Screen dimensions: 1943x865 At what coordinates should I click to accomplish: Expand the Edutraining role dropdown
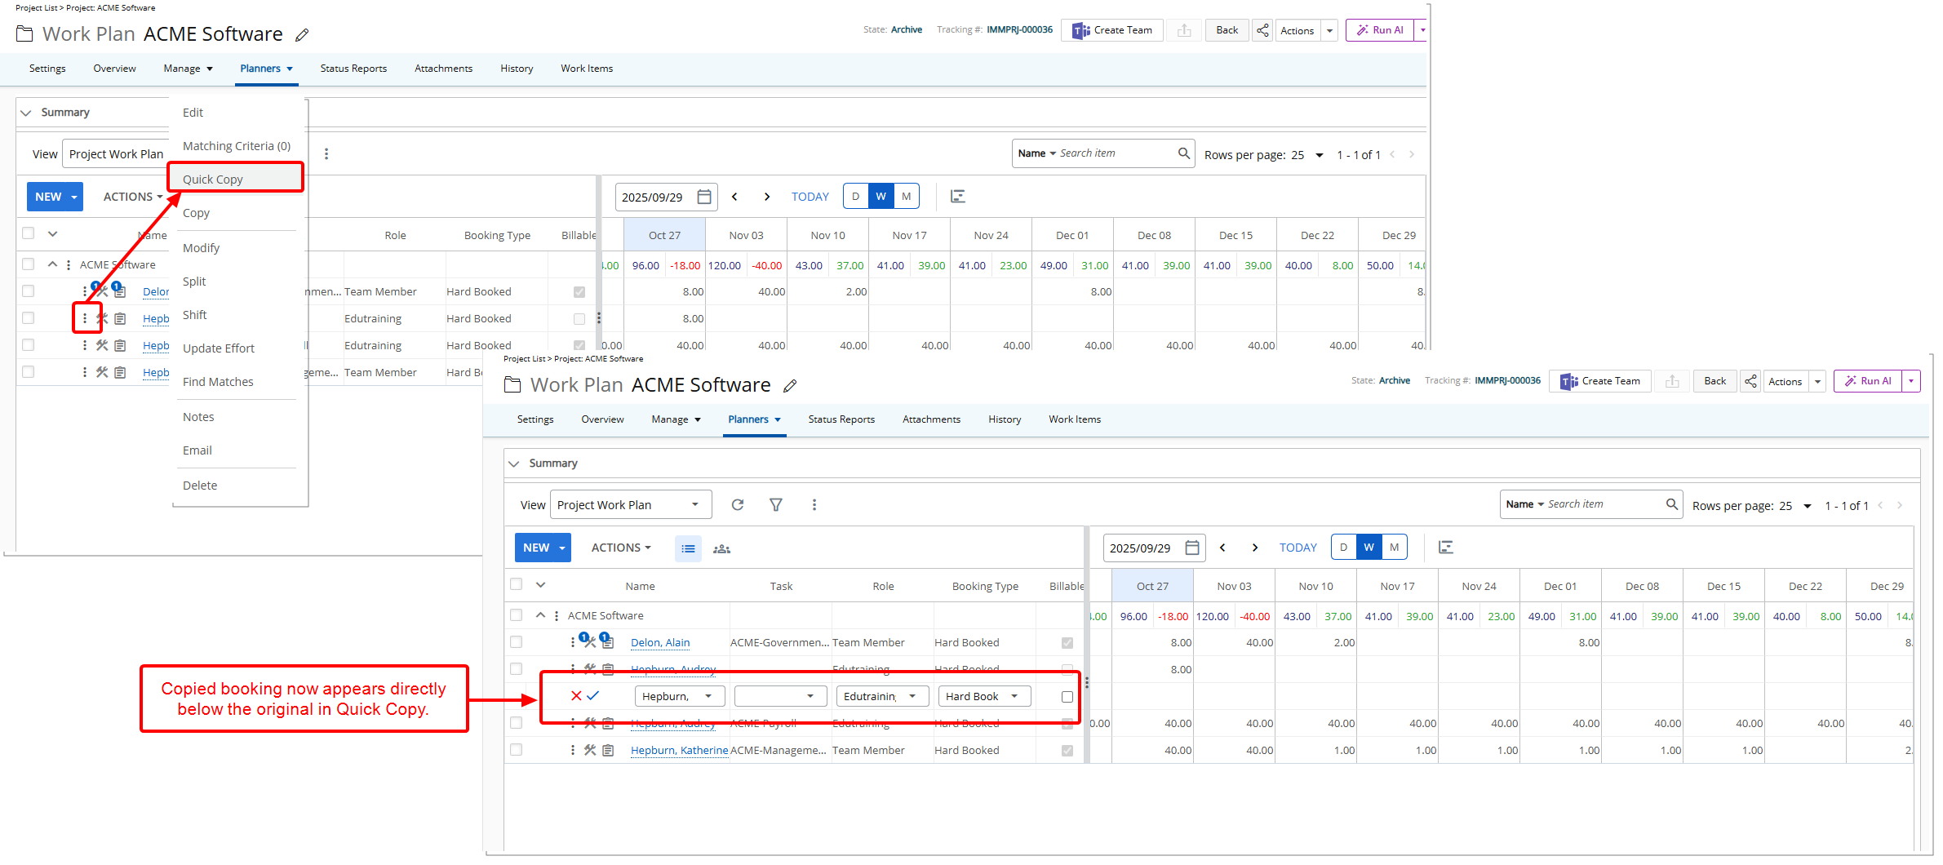coord(881,696)
